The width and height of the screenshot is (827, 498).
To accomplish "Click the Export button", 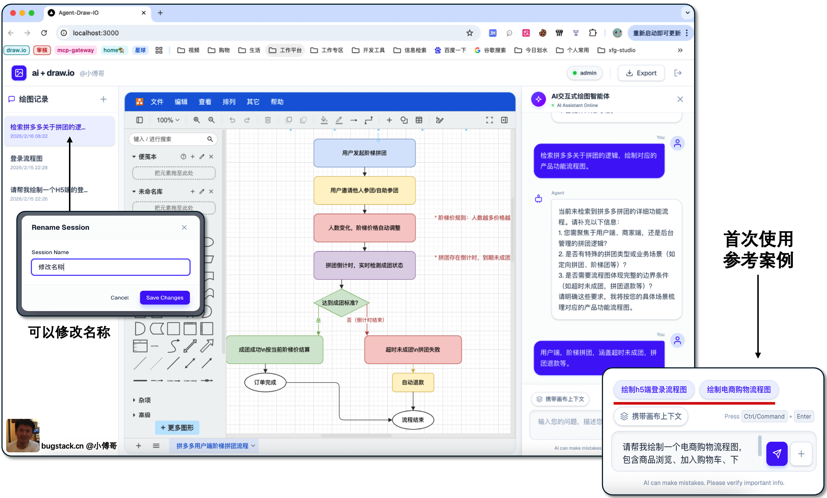I will click(641, 73).
